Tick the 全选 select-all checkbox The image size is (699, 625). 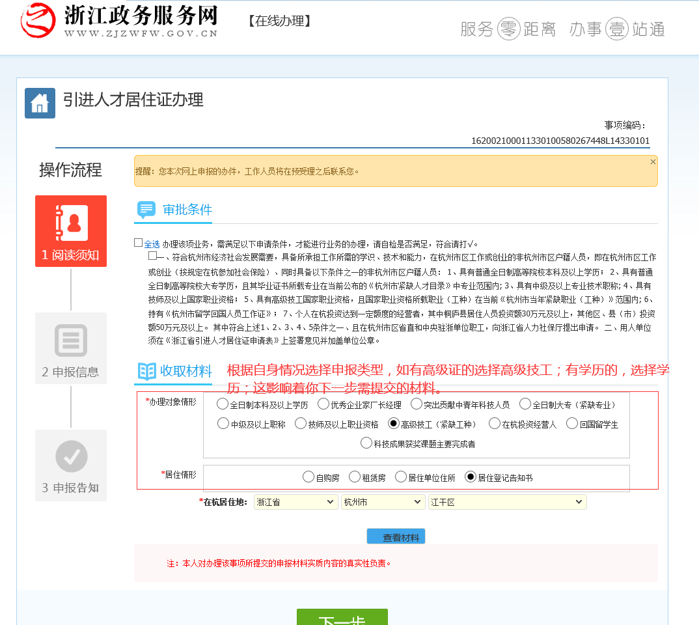click(138, 242)
